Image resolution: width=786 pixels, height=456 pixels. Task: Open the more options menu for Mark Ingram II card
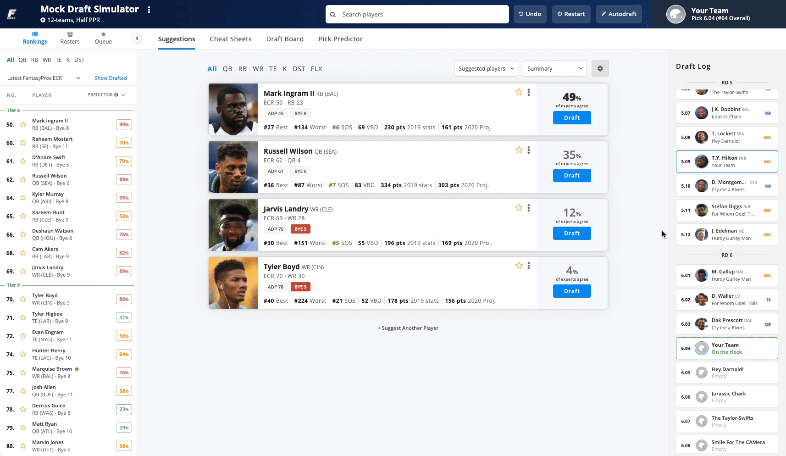[529, 92]
